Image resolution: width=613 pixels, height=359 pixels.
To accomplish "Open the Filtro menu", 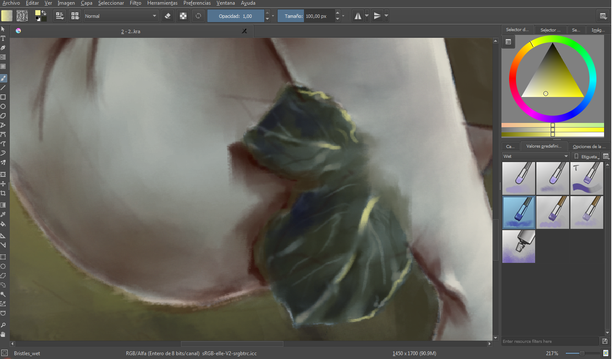I will 135,3.
